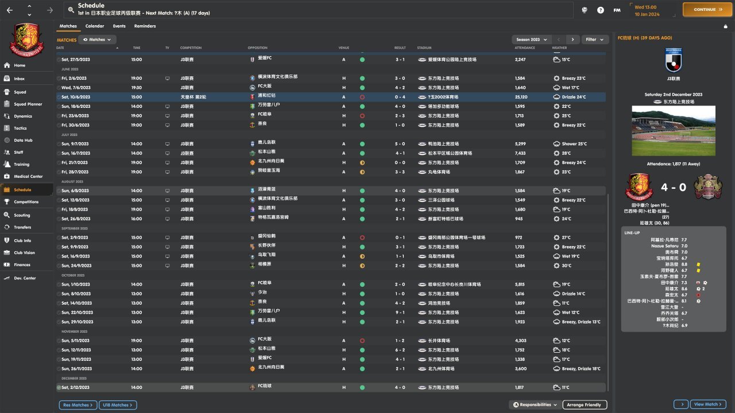The image size is (735, 413).
Task: Click the help question mark icon
Action: [600, 10]
